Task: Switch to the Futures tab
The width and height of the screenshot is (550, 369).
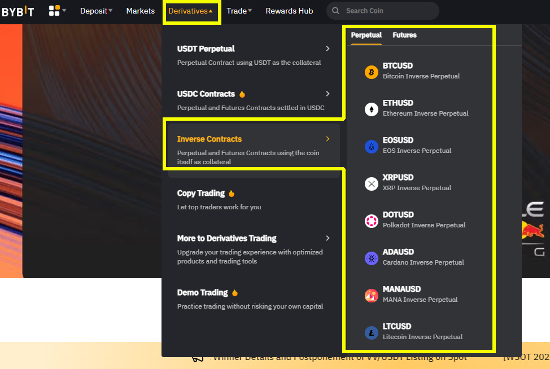Action: (404, 35)
